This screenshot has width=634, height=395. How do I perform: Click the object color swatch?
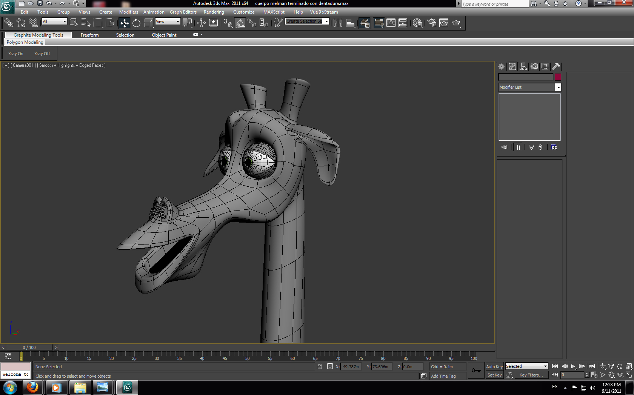558,77
